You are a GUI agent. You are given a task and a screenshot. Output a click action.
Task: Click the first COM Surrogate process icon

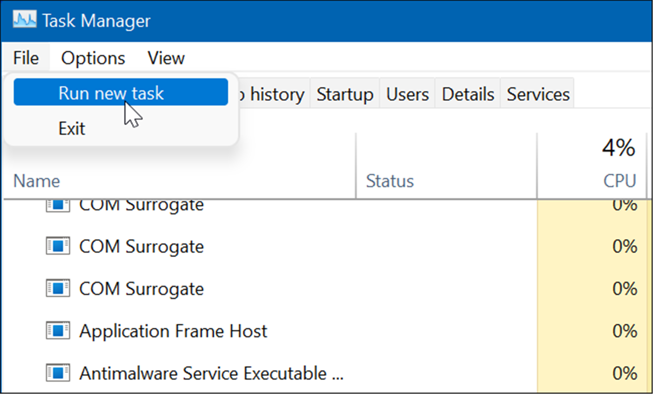(57, 204)
